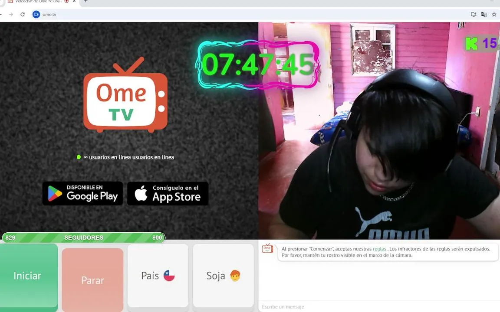Click the OmeTV logo
The width and height of the screenshot is (500, 312).
[125, 94]
